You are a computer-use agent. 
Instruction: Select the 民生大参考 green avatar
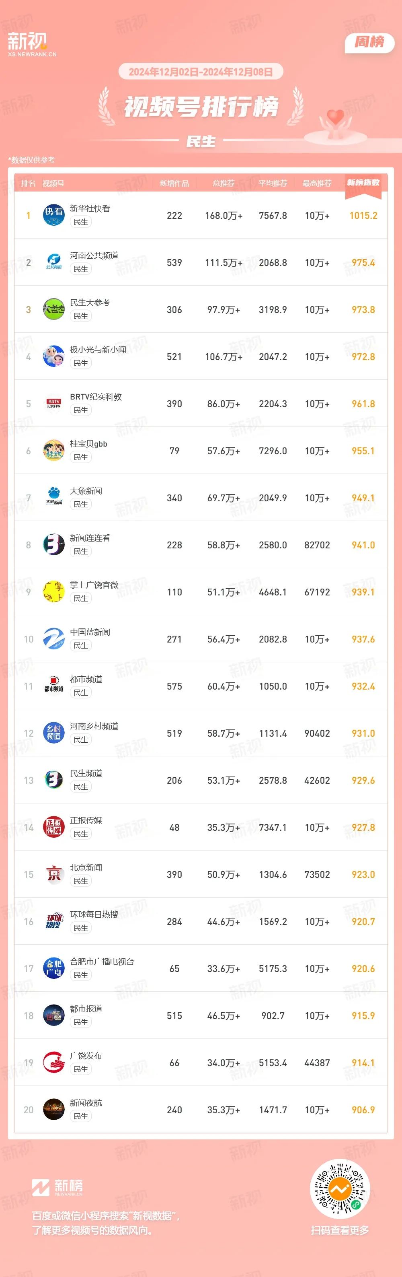pos(53,309)
